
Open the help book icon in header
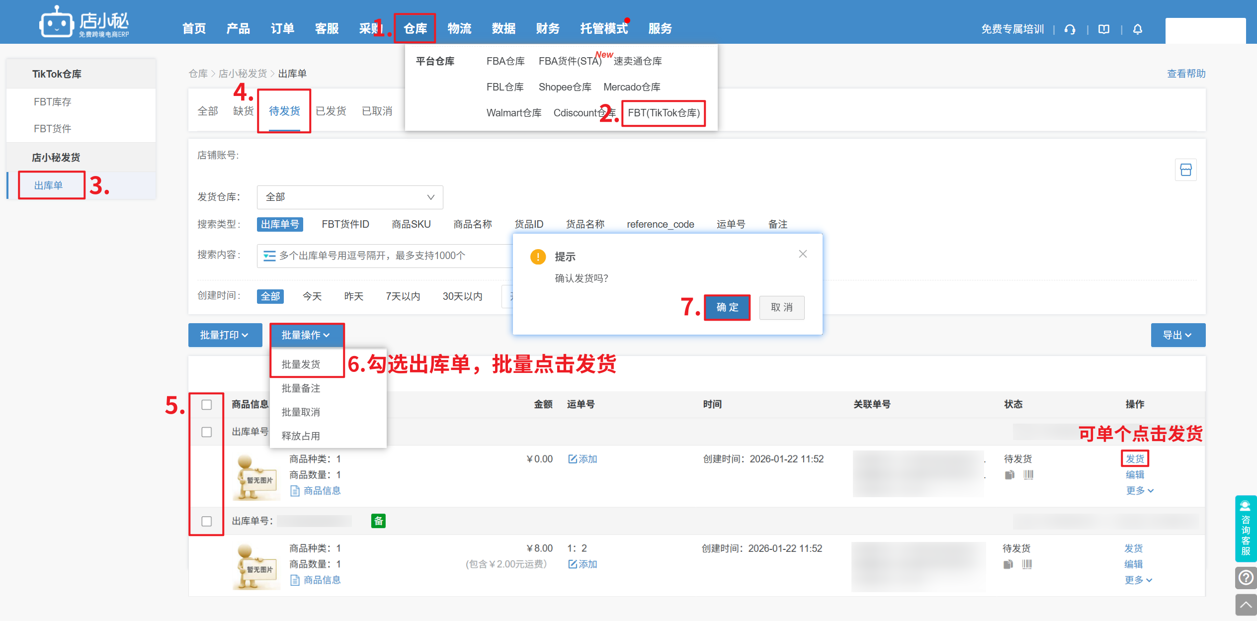(1103, 29)
